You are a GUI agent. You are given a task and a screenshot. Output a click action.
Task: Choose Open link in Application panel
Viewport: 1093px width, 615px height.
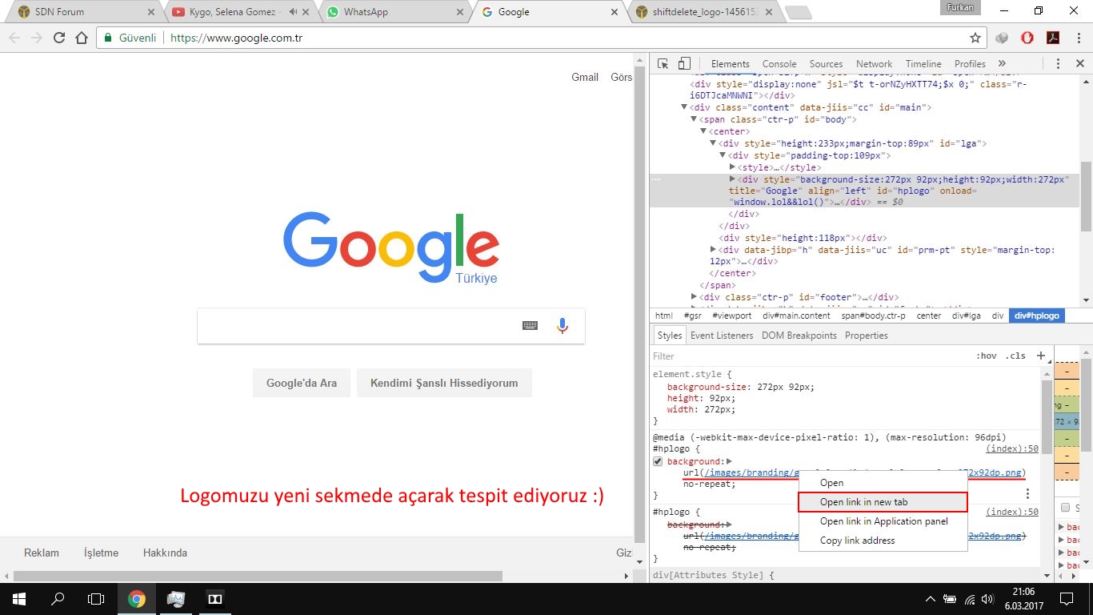click(883, 521)
